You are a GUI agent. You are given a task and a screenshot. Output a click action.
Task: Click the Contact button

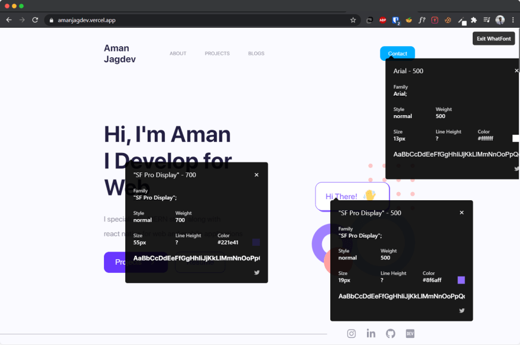click(x=397, y=53)
